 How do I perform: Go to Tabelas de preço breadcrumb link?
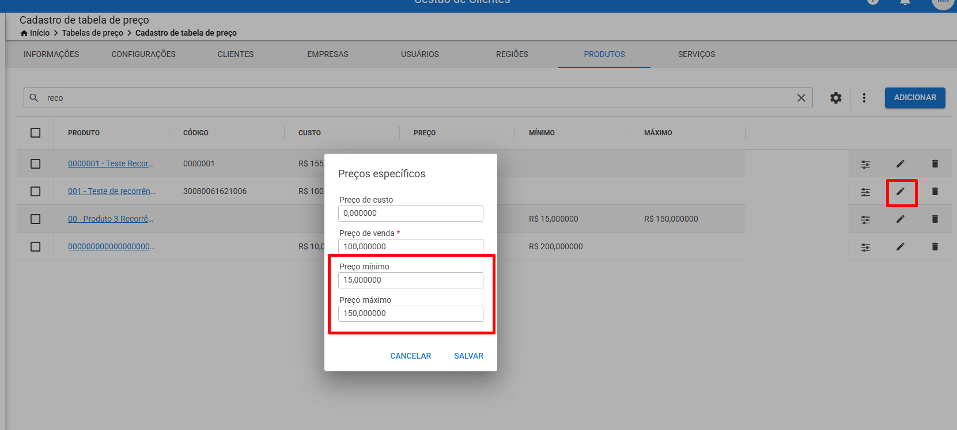coord(93,33)
